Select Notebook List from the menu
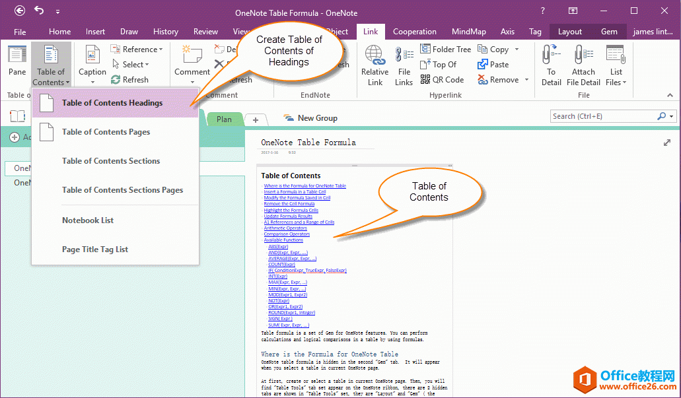The image size is (681, 398). [88, 220]
